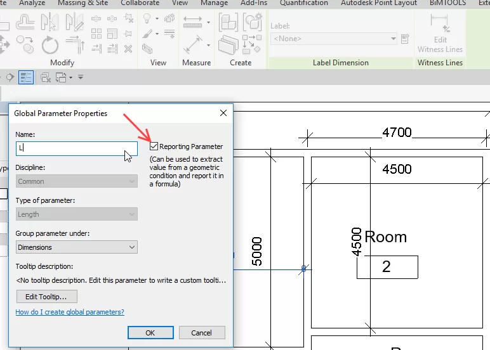This screenshot has width=490, height=350.
Task: Click the Close Inactive Windows icon
Action: coord(46,77)
